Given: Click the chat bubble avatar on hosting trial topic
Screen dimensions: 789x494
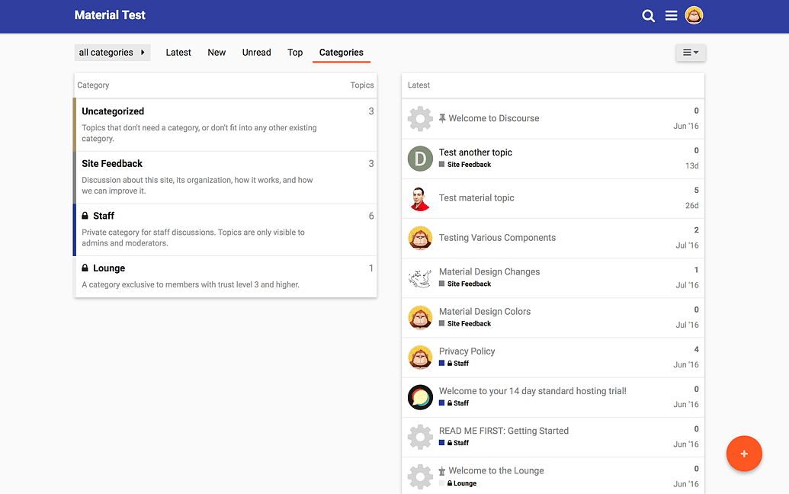Looking at the screenshot, I should [420, 397].
